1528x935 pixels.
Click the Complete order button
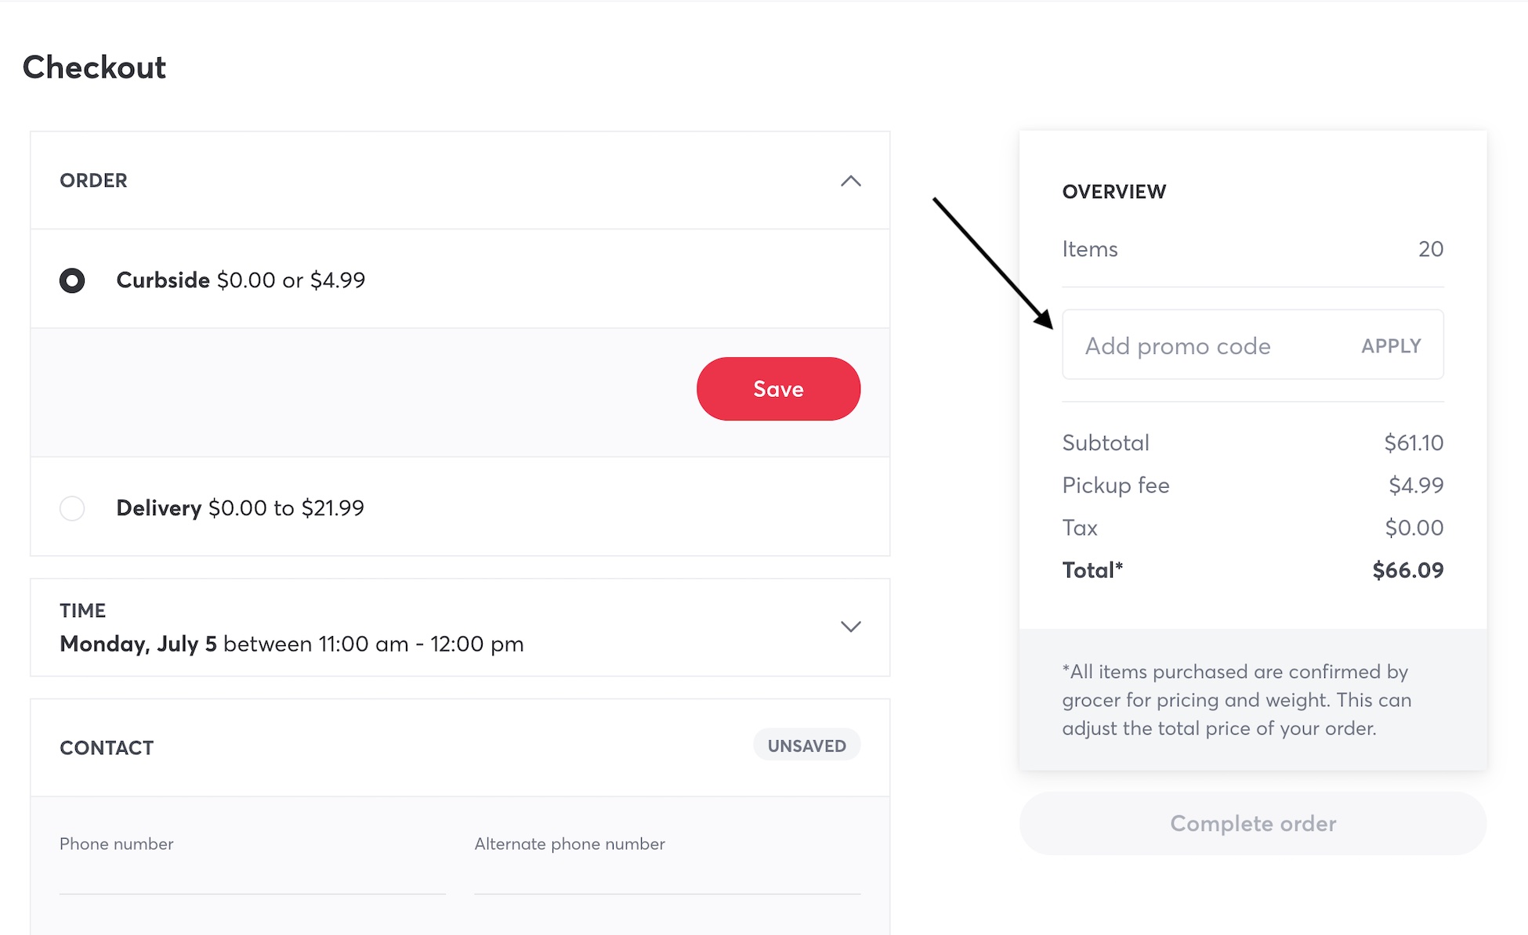[x=1252, y=824]
